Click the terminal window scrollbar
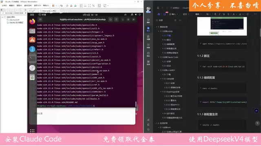This screenshot has width=261, height=146. coord(136,104)
